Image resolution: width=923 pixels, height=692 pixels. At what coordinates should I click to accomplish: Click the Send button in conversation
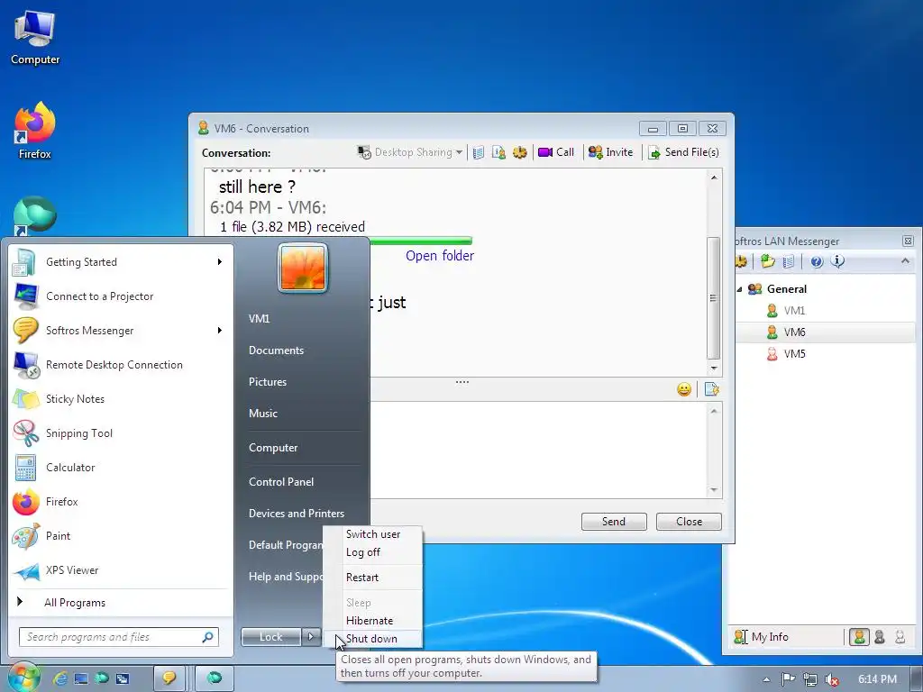coord(613,522)
